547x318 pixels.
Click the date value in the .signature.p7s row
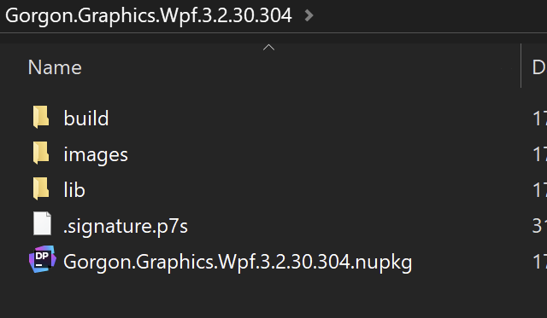pyautogui.click(x=539, y=226)
